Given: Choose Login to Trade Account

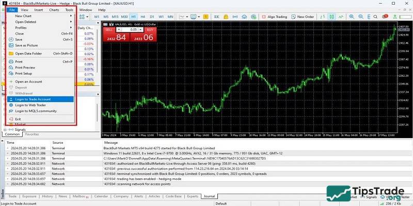Looking at the screenshot, I should coord(33,99).
